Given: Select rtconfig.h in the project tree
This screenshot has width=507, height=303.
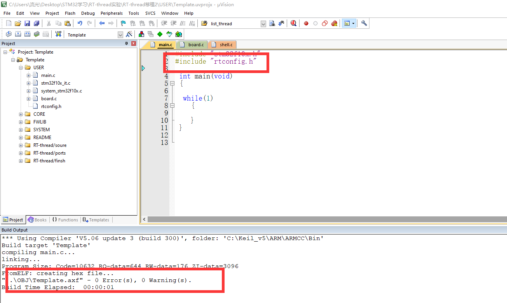Looking at the screenshot, I should click(51, 106).
